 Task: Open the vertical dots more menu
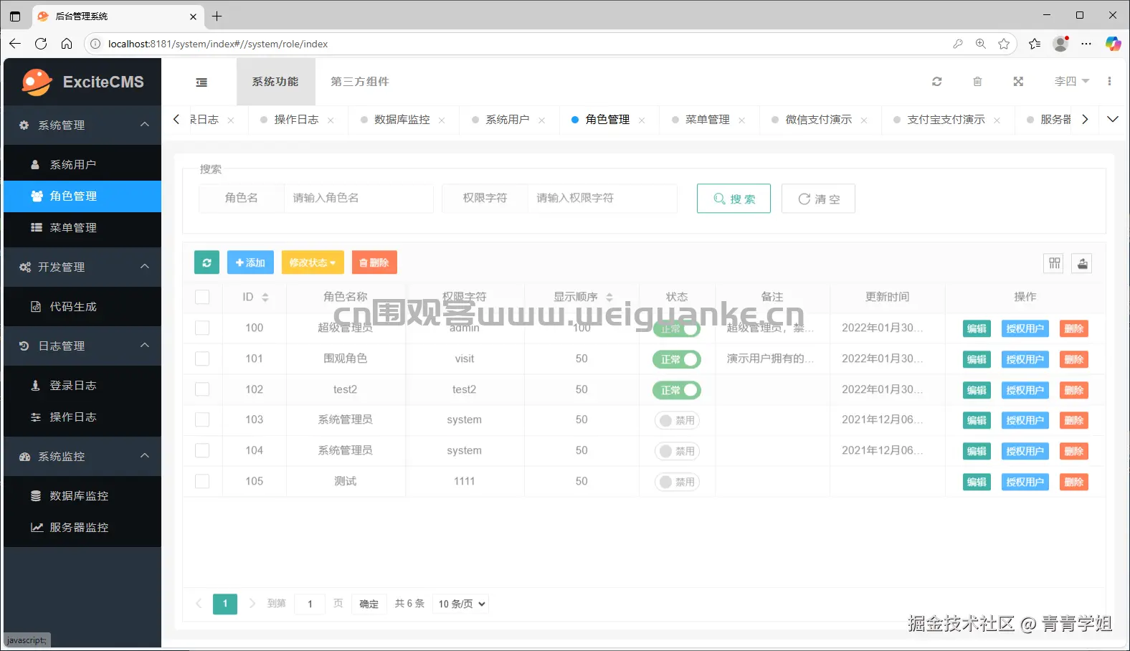click(x=1109, y=82)
